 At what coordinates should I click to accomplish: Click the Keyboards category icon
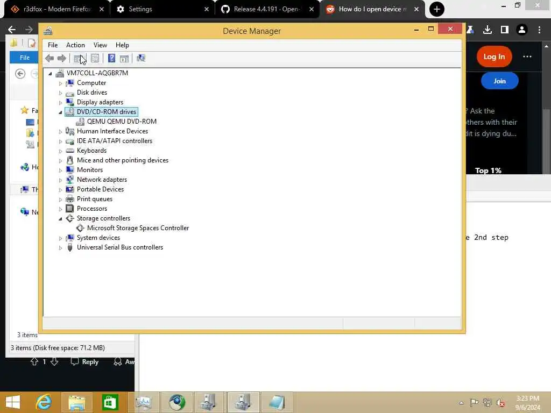click(x=70, y=151)
